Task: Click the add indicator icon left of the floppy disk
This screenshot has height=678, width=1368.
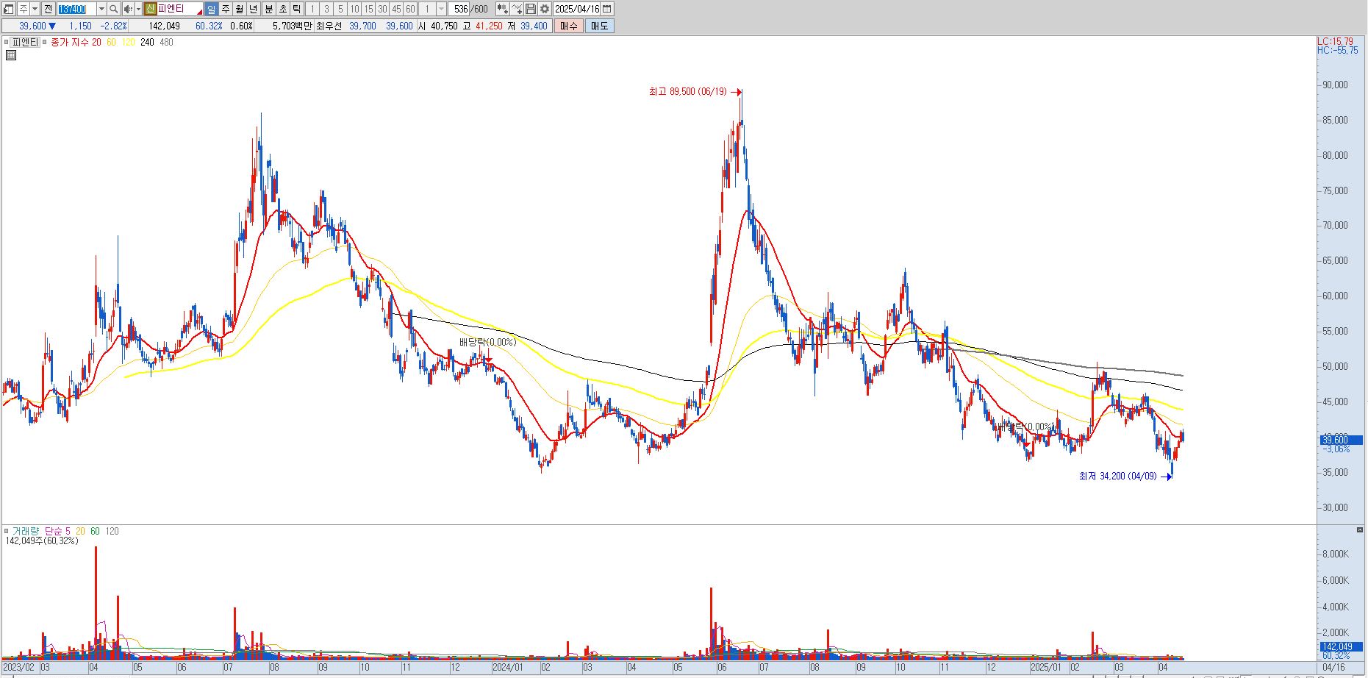Action: tap(517, 9)
